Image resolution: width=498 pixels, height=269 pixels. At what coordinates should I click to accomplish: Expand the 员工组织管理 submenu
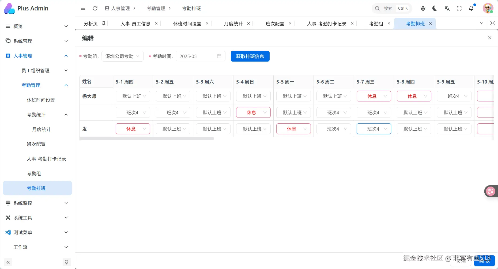37,70
